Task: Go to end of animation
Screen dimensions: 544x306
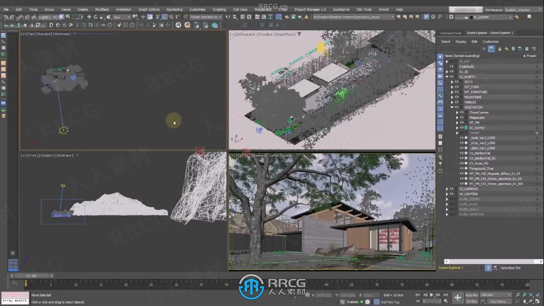Action: click(445, 295)
